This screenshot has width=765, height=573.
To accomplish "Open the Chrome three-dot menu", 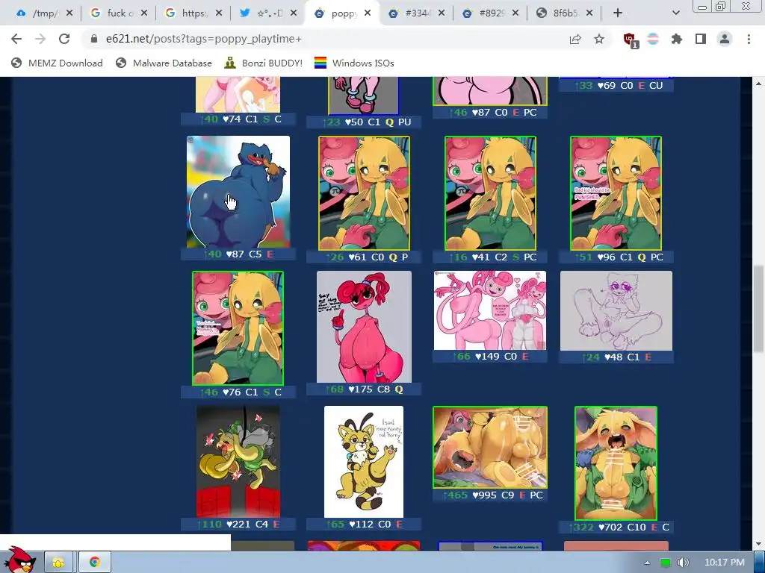I will pos(749,39).
